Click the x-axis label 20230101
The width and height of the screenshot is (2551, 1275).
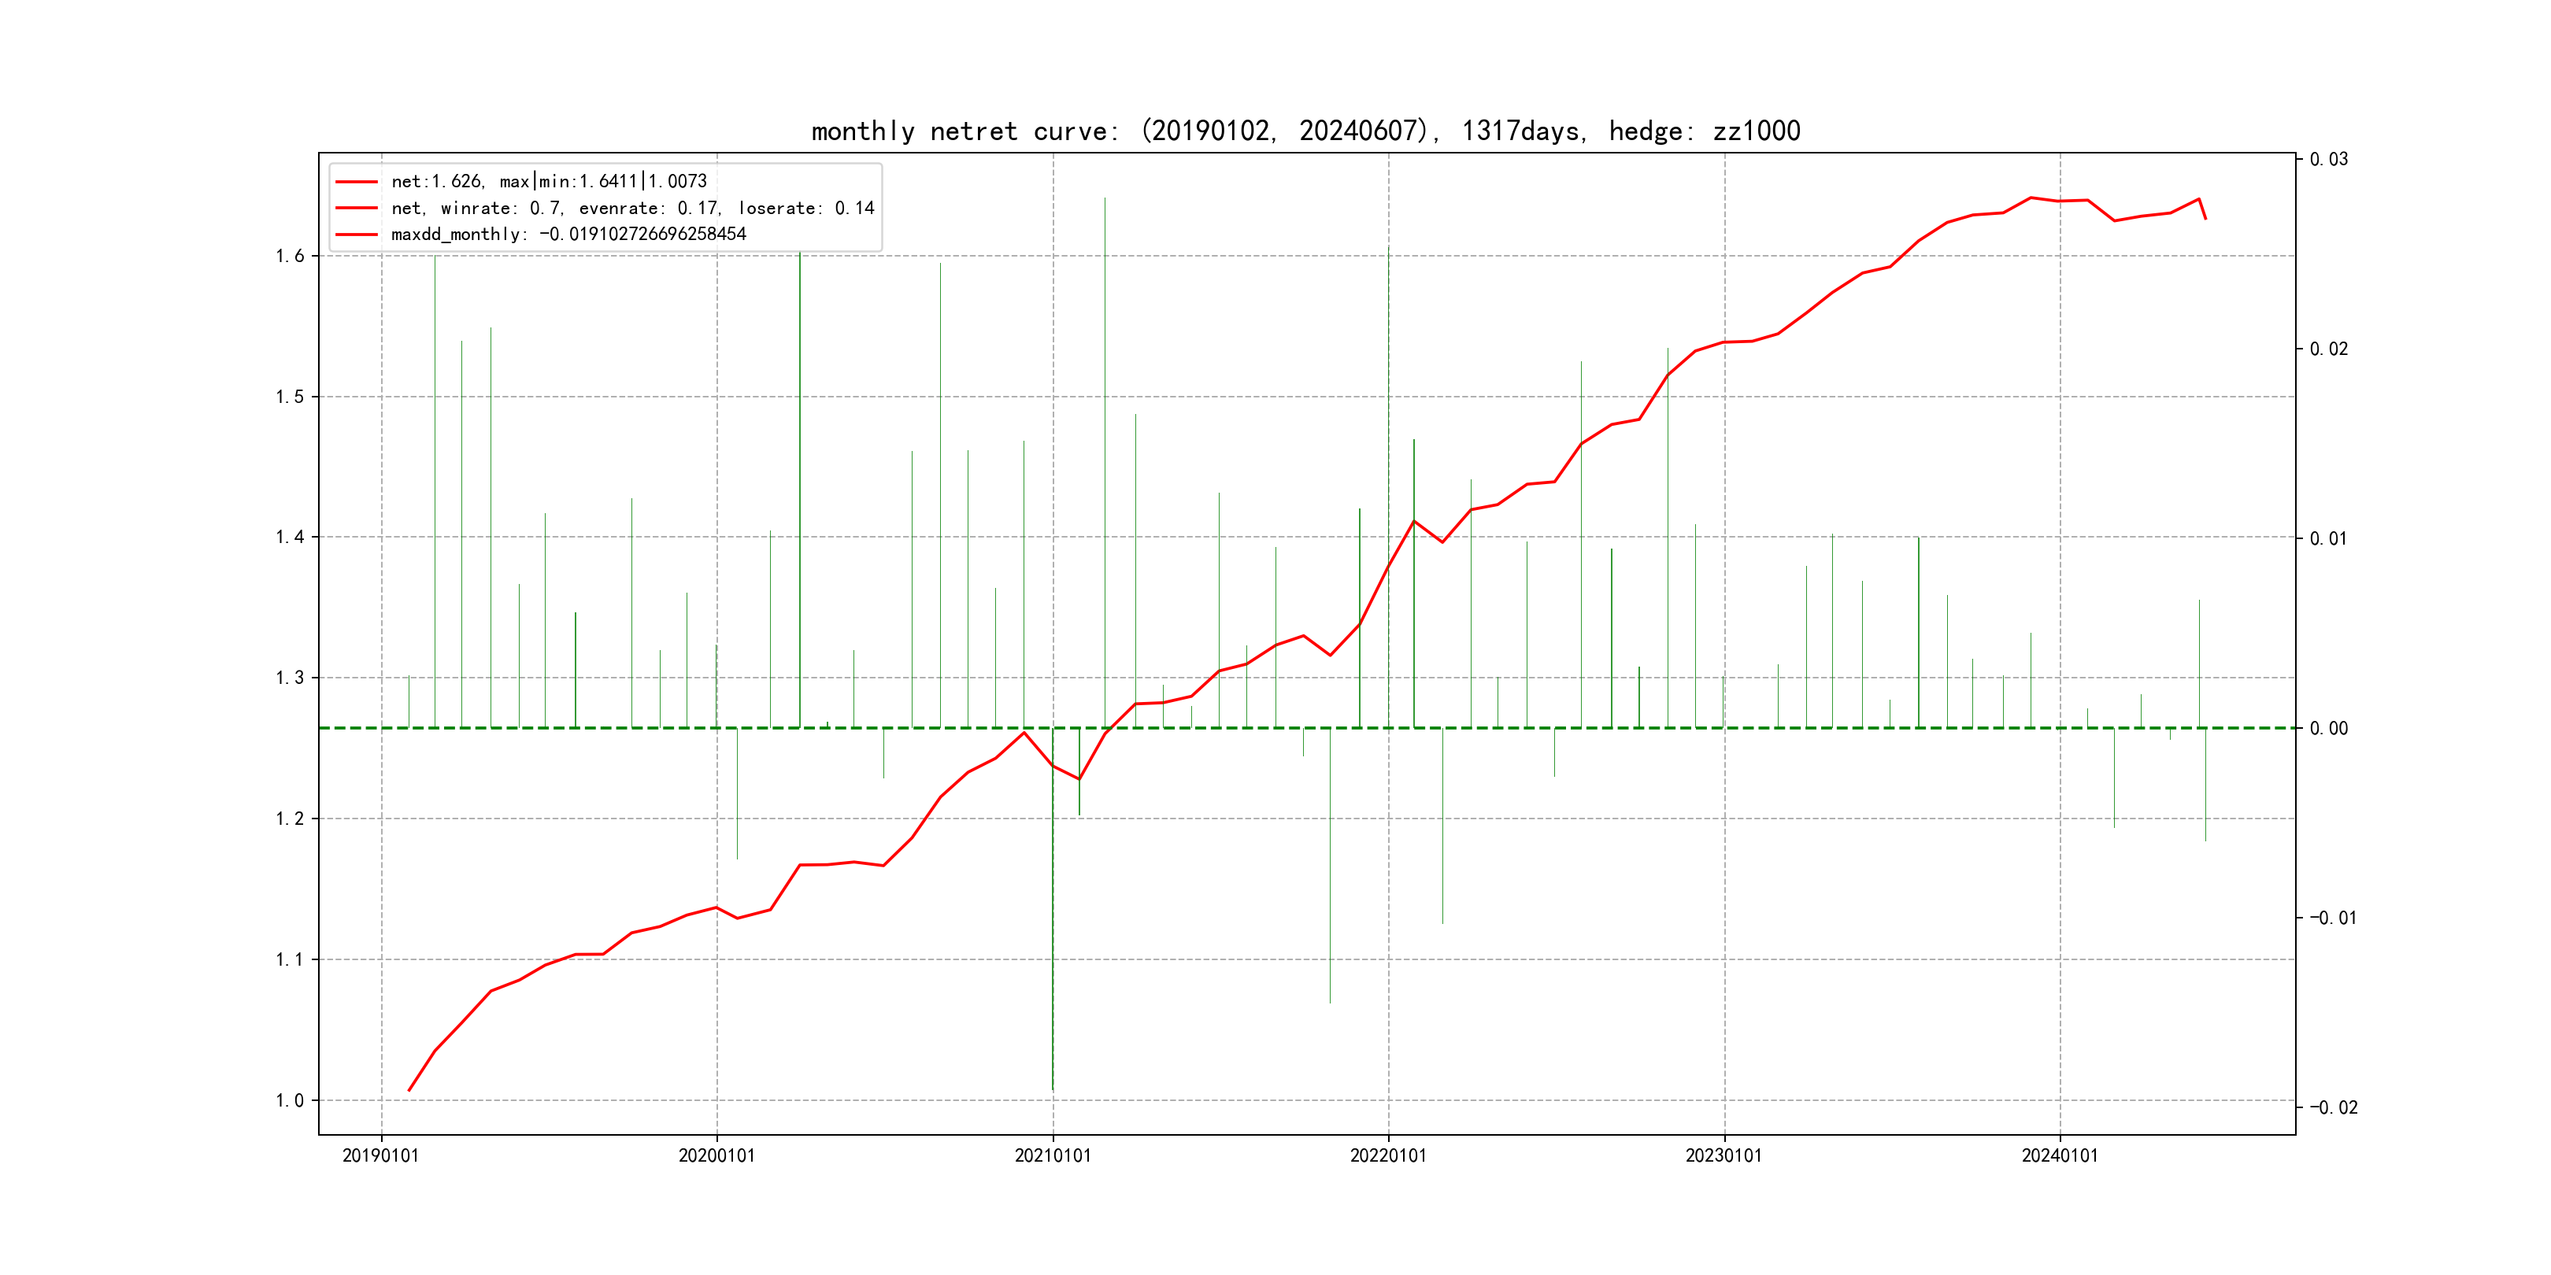click(x=1723, y=1155)
